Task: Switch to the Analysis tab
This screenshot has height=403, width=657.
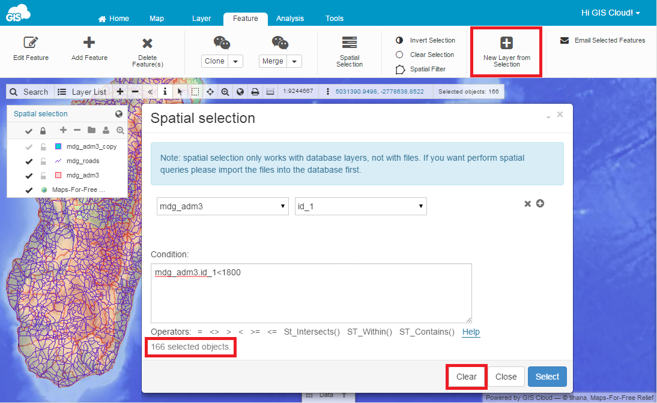Action: [290, 19]
